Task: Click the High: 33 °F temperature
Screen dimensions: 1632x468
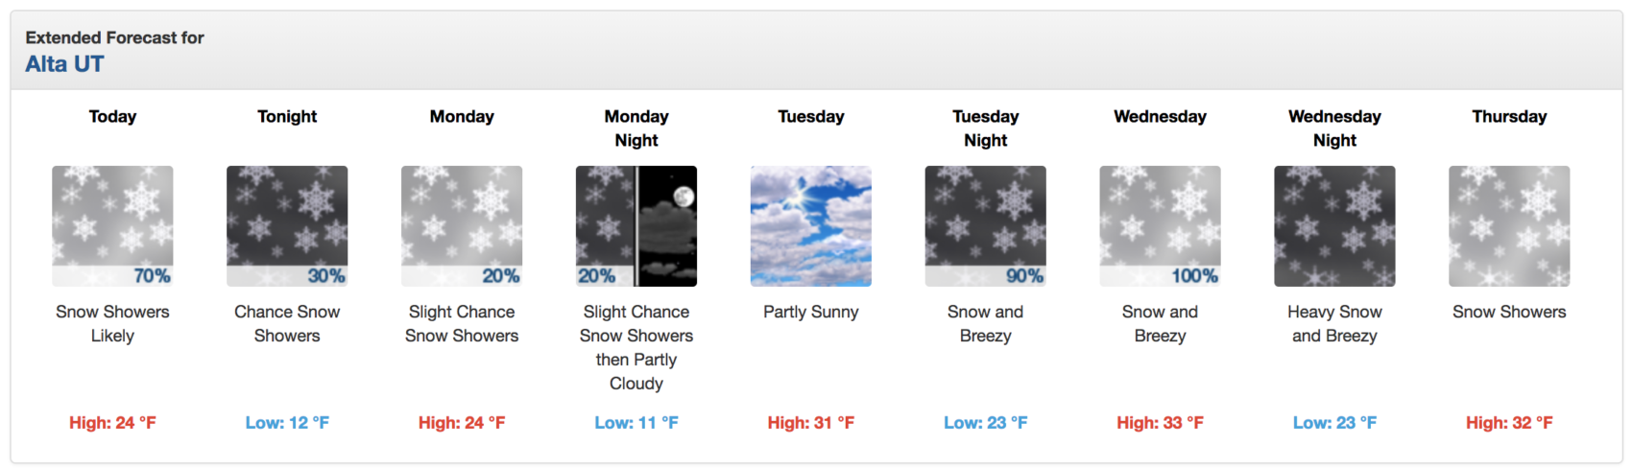Action: pos(1161,423)
